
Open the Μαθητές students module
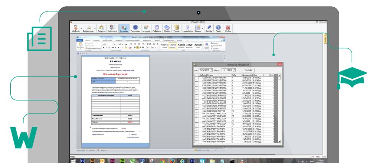point(76,28)
